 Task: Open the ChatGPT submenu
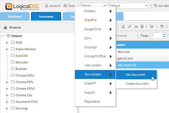95,83
